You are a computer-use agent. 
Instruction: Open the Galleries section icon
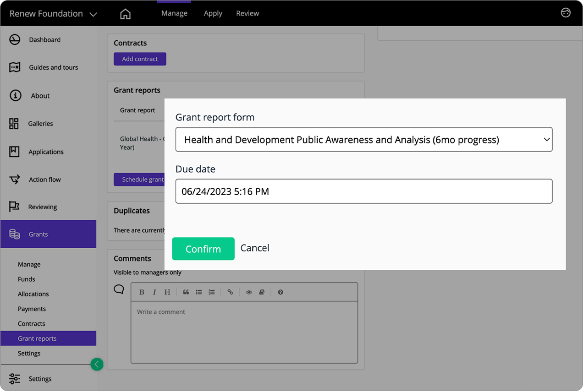click(x=14, y=123)
